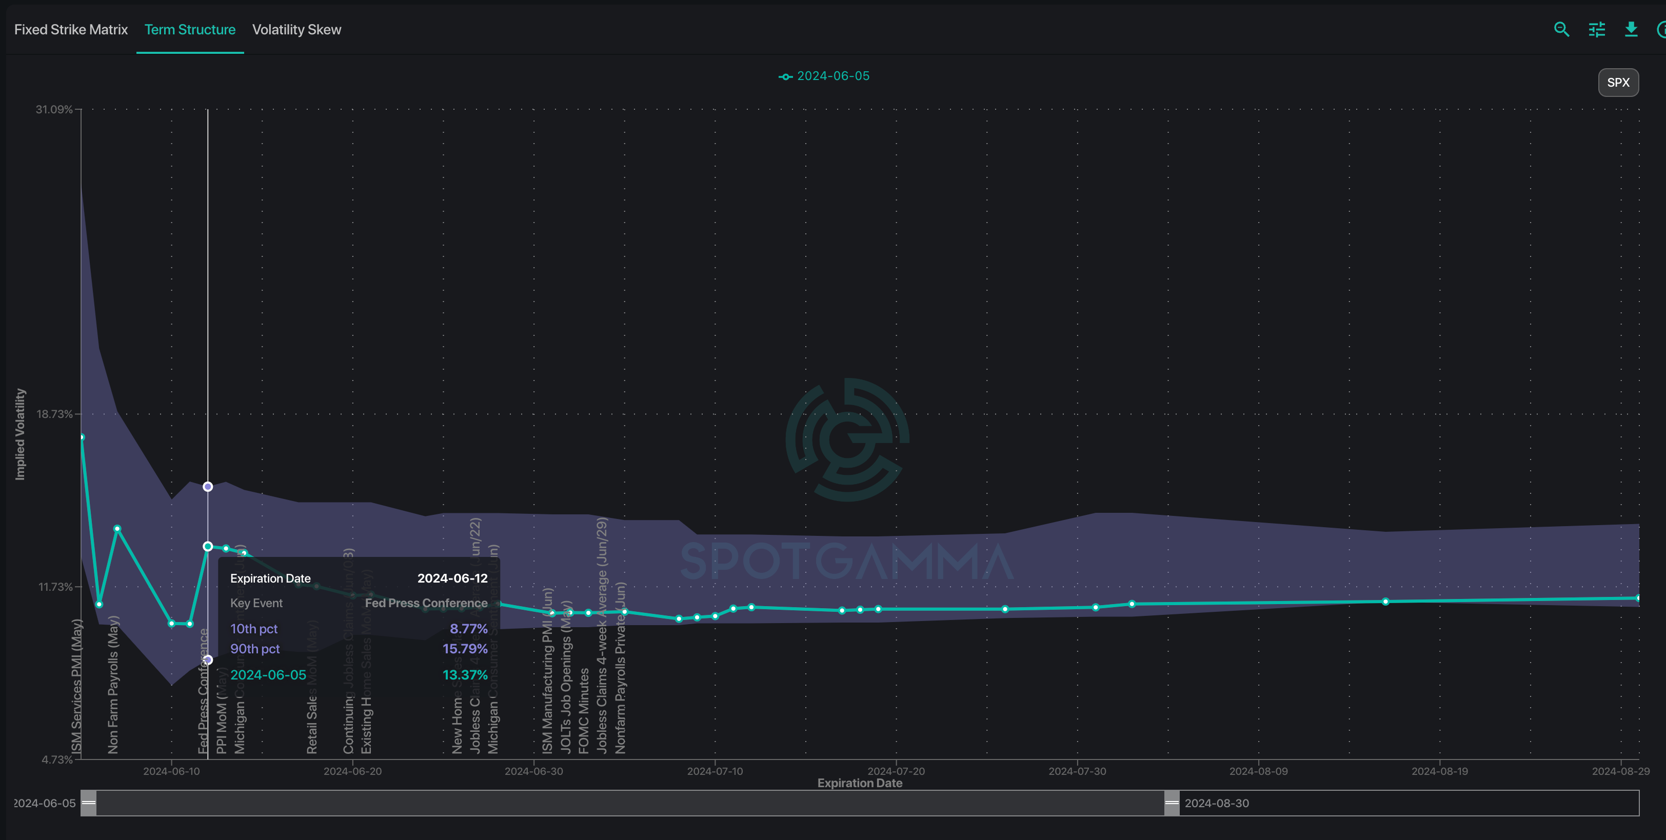The width and height of the screenshot is (1666, 840).
Task: Click the right range slider handle
Action: 1171,803
